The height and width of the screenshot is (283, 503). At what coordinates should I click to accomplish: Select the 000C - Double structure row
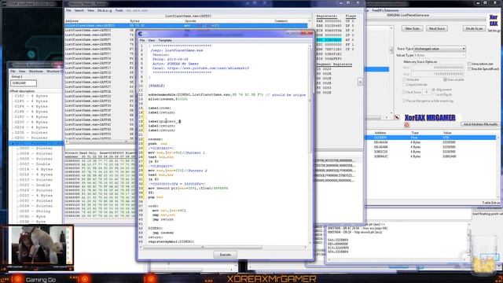[x=35, y=164]
